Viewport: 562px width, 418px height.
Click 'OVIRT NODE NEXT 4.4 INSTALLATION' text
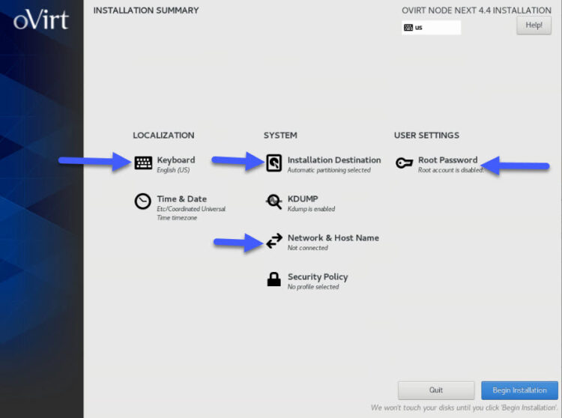pyautogui.click(x=477, y=10)
